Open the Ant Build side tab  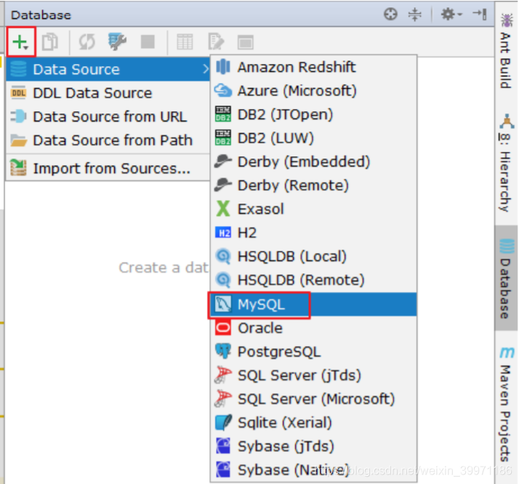(507, 52)
